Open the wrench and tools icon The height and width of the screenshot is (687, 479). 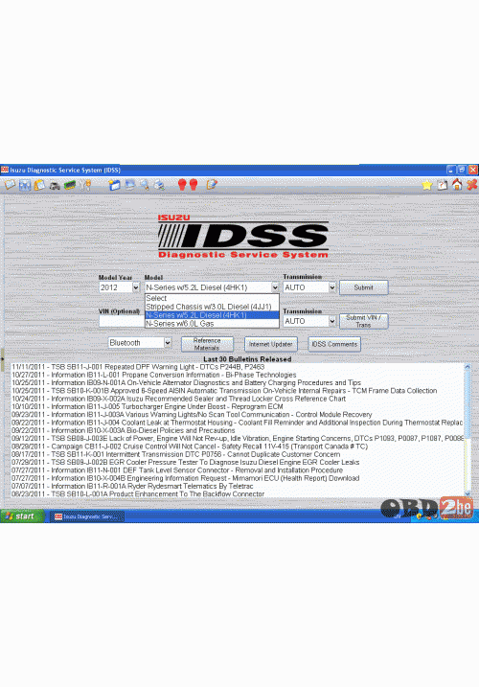pos(85,185)
